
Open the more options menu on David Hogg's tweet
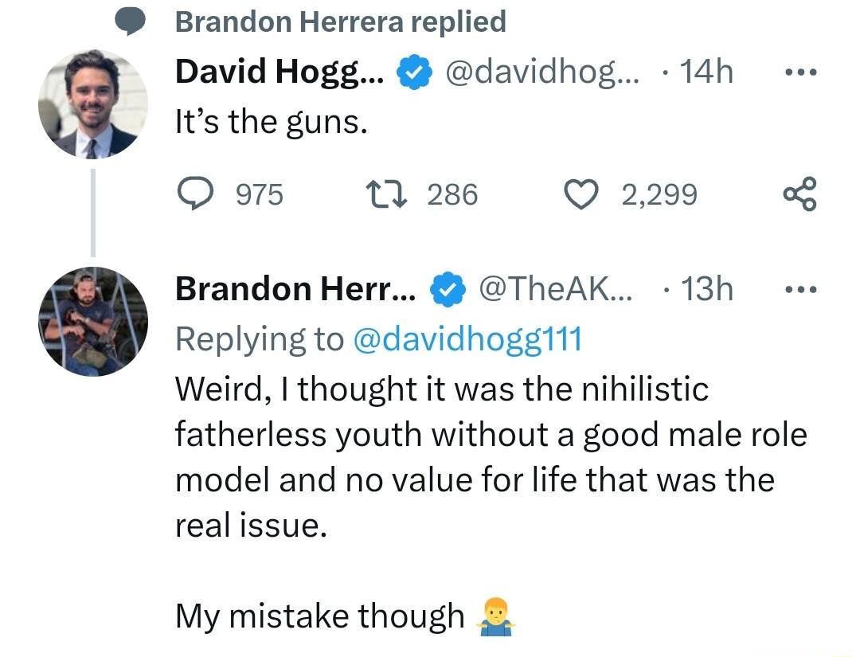pos(800,70)
